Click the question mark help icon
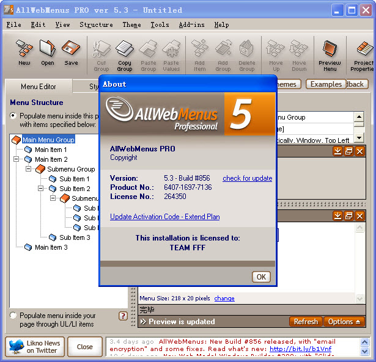The image size is (376, 362). [x=123, y=316]
